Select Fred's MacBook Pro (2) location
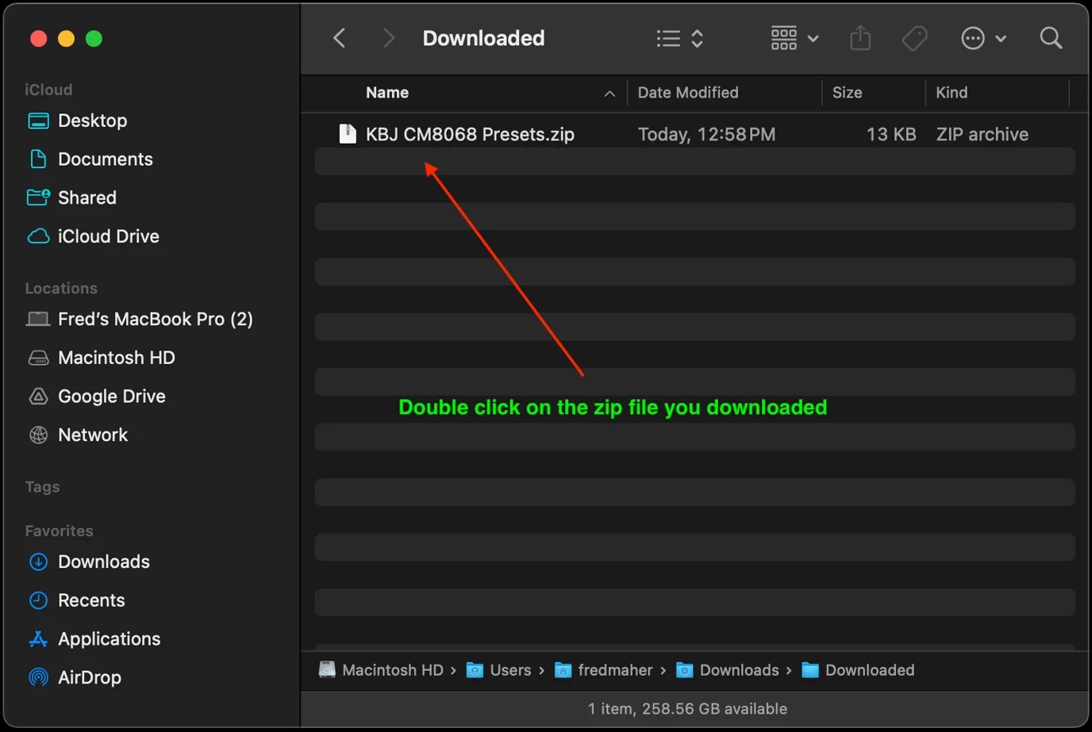The image size is (1092, 732). (x=156, y=319)
